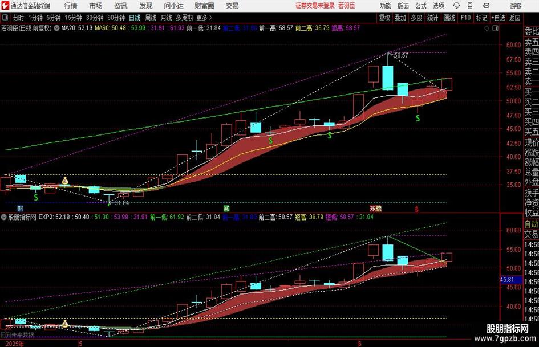Click the 通达信 red logo icon
Viewport: 539px width, 347px height.
click(5, 6)
